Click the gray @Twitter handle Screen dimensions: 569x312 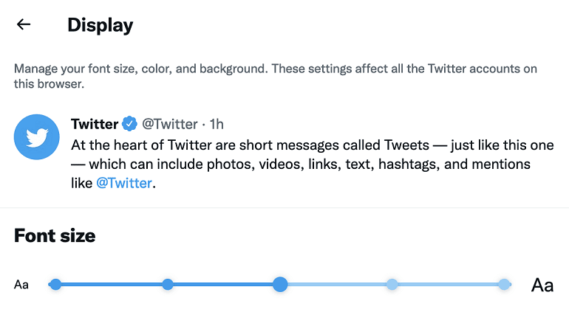(170, 124)
